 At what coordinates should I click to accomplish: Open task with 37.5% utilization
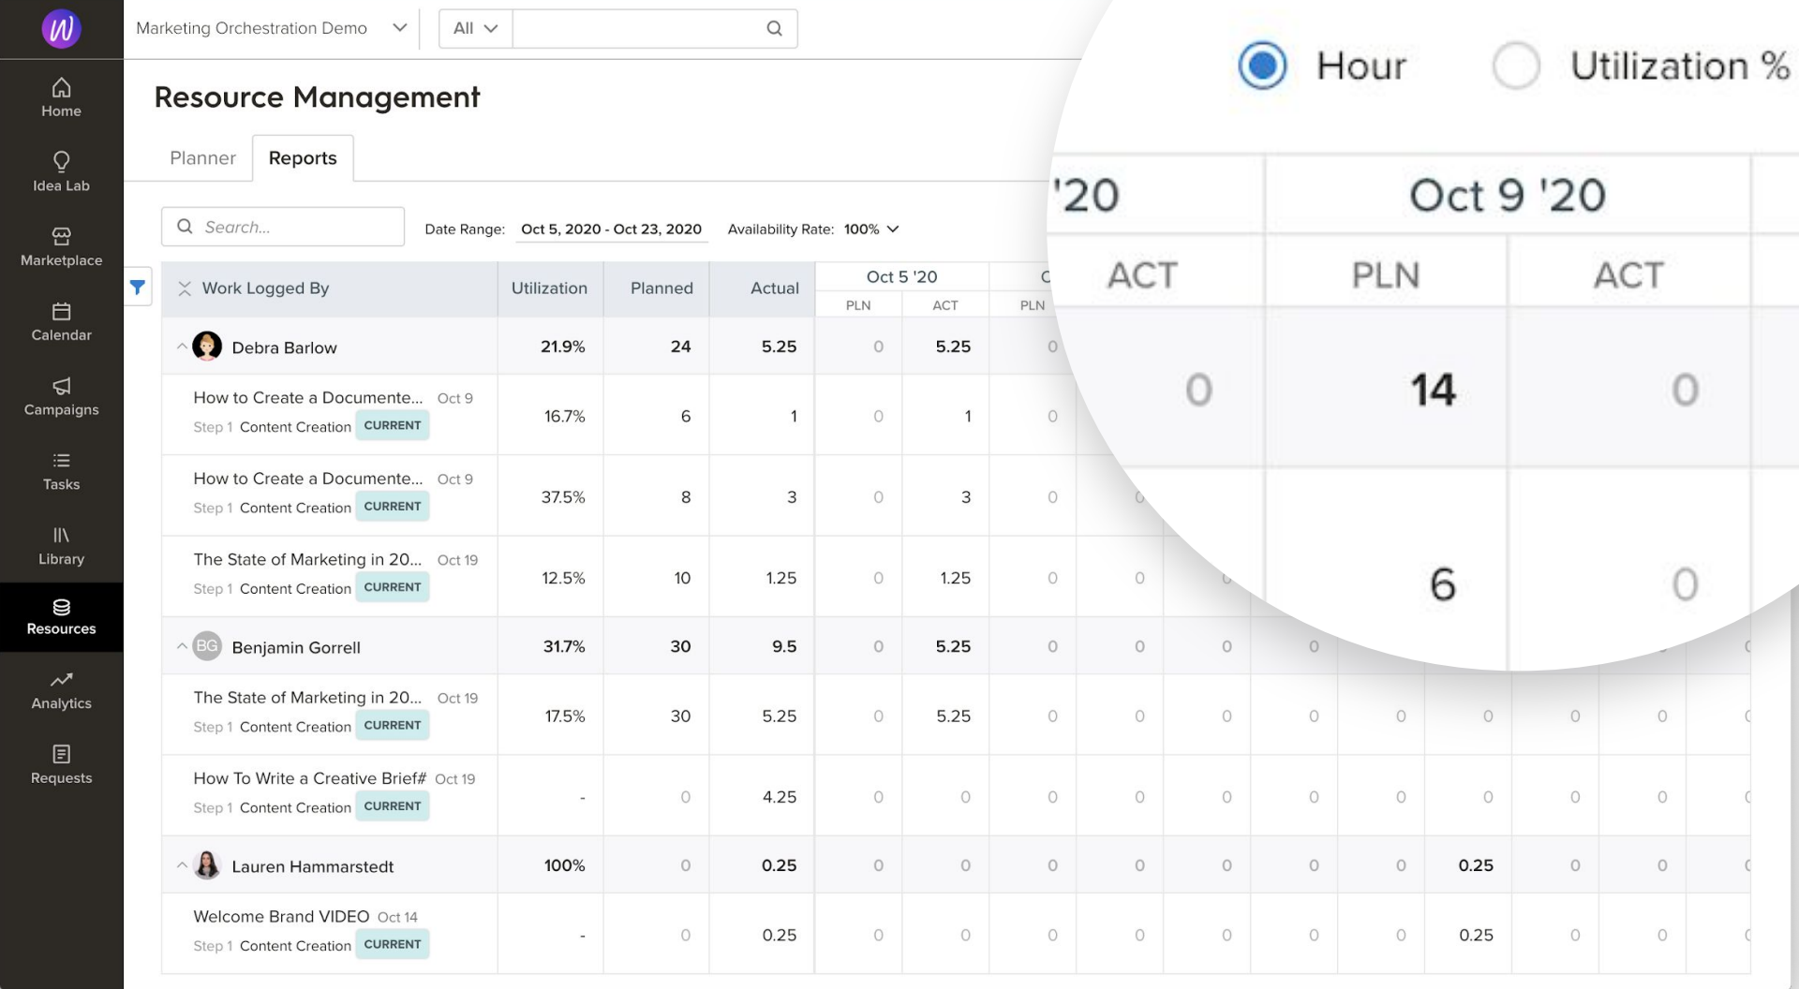coord(308,479)
